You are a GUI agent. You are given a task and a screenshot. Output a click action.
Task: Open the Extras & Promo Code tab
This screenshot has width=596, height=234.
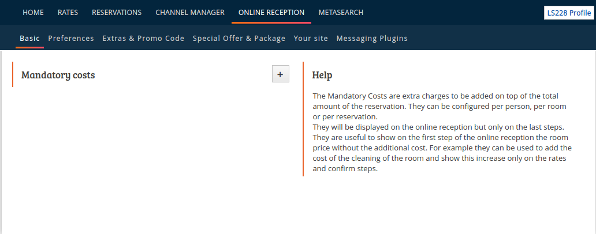143,38
